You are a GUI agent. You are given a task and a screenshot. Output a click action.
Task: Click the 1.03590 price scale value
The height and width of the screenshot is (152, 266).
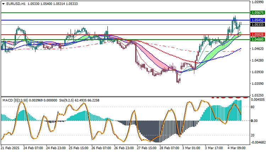[x=258, y=84]
